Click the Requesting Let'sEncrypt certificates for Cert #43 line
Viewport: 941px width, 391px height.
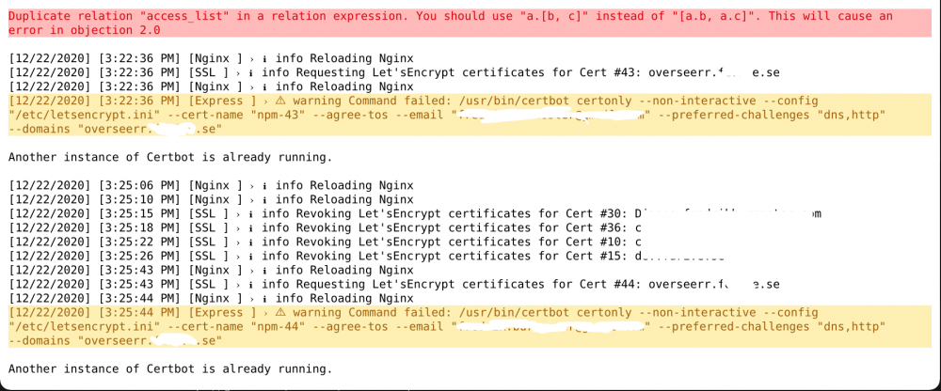point(394,72)
